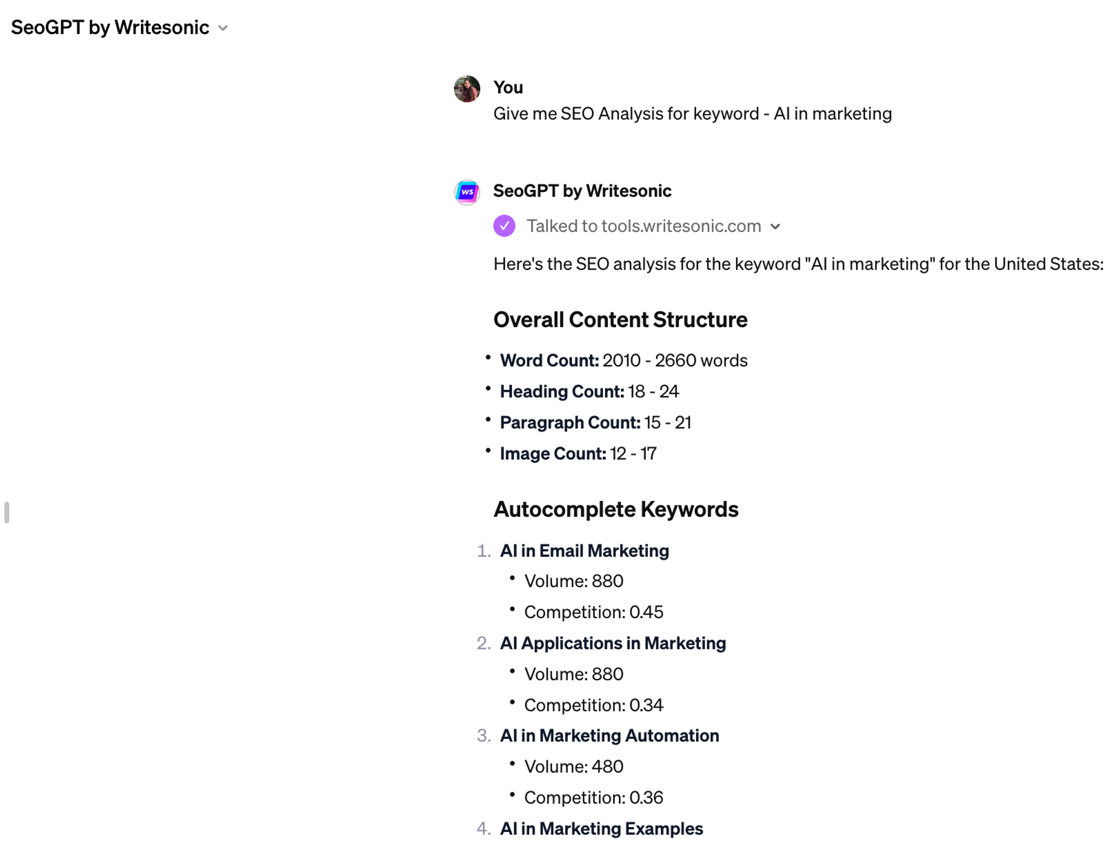
Task: Click the Autocomplete Keywords heading
Action: [x=615, y=509]
